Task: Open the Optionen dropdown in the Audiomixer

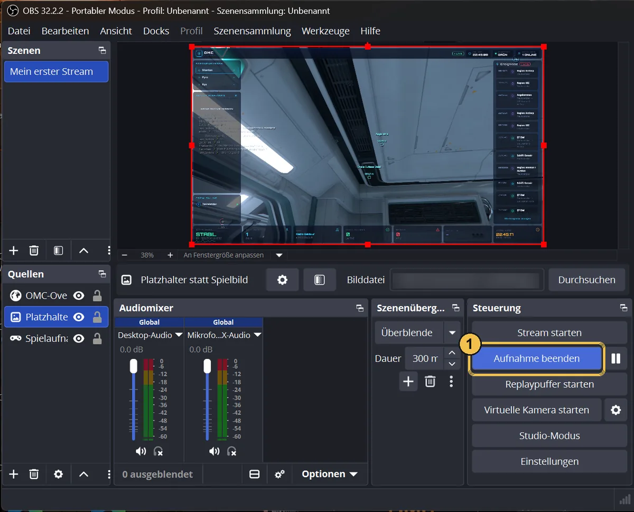Action: pyautogui.click(x=330, y=474)
